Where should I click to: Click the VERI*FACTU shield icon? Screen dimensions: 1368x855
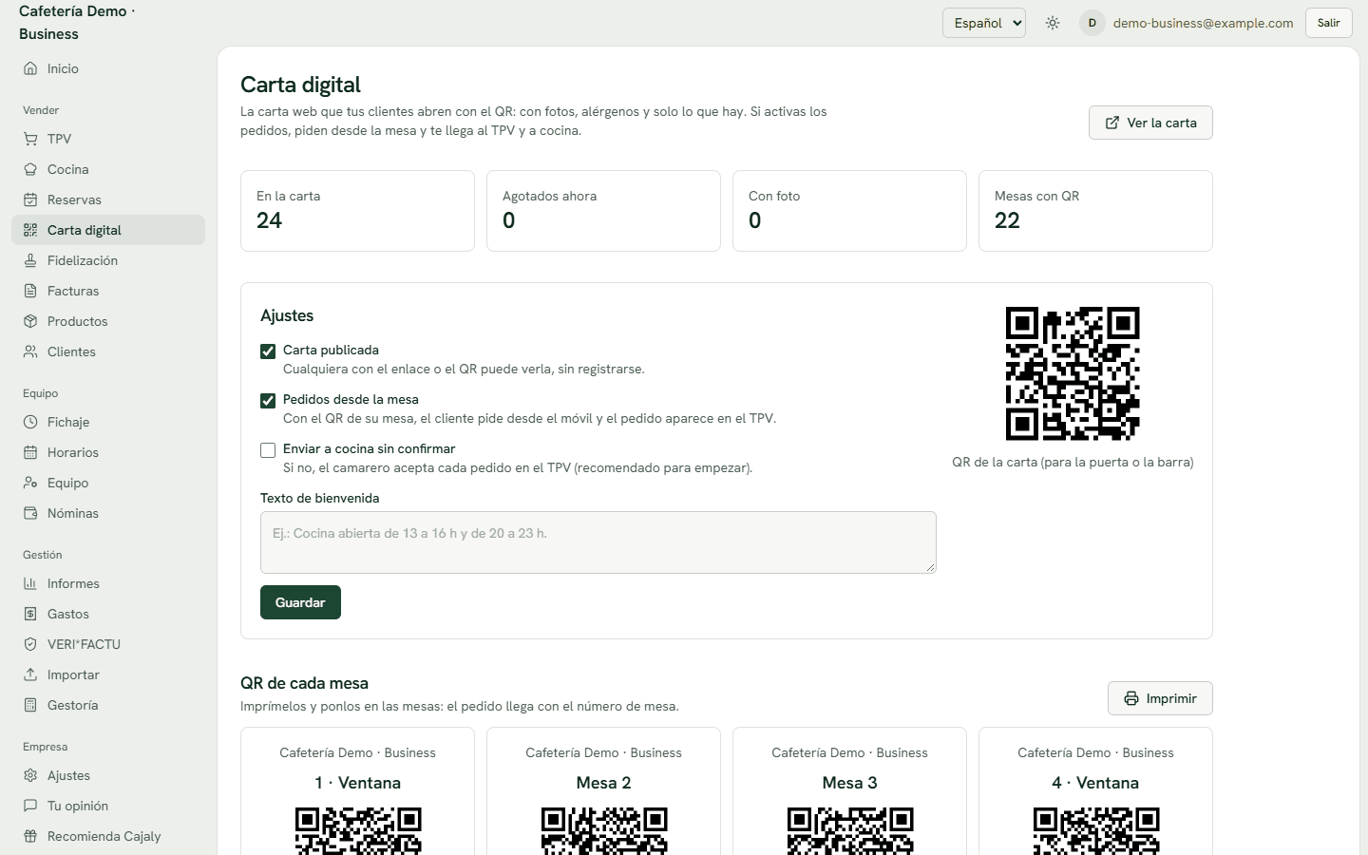pyautogui.click(x=30, y=644)
